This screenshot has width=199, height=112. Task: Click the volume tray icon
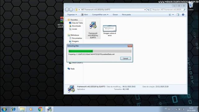tap(179, 109)
